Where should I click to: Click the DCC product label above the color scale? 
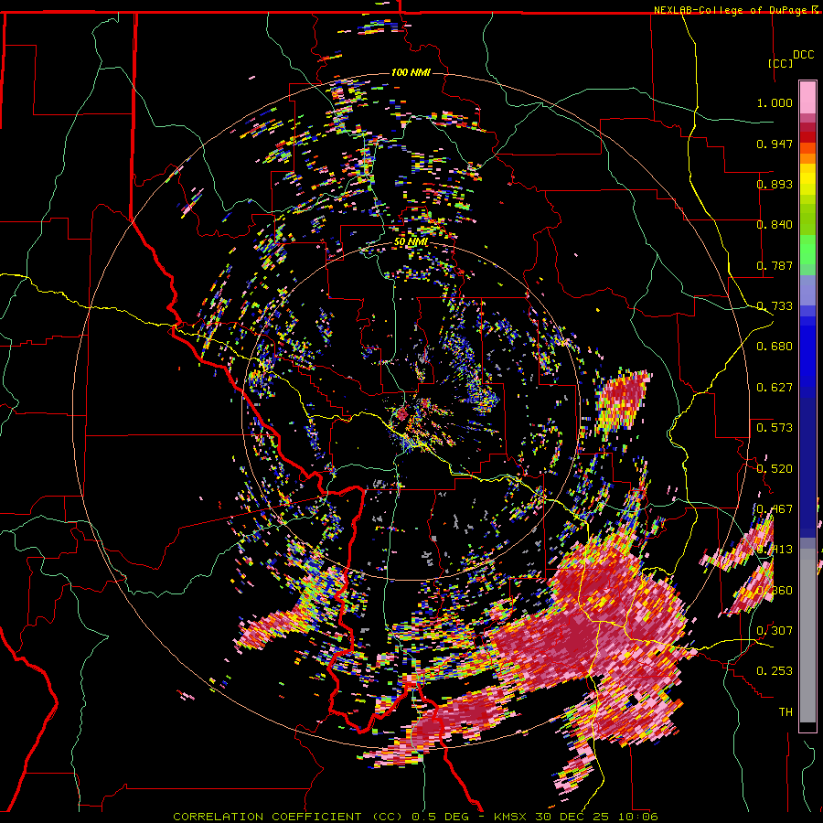click(803, 55)
